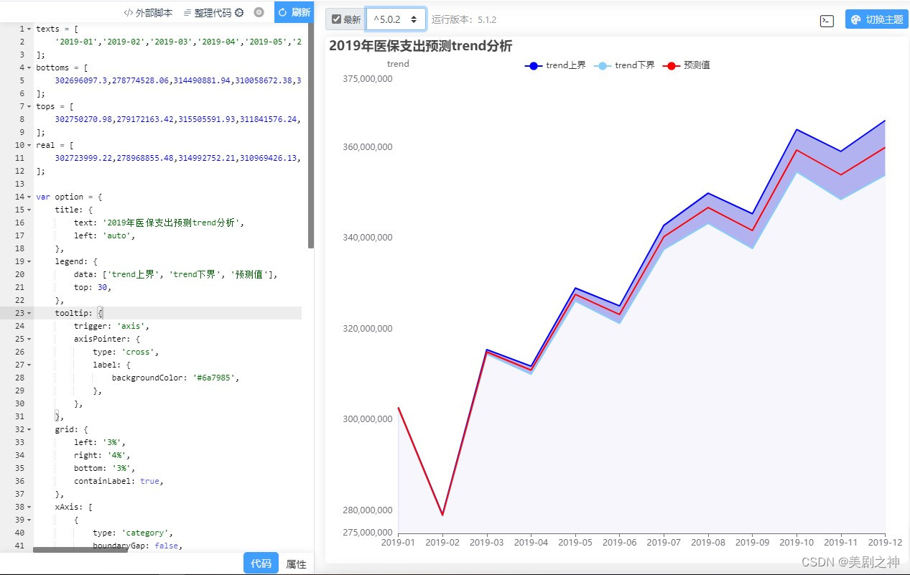Collapse the real array on line 10
Screen dimensions: 910x575
(x=29, y=145)
